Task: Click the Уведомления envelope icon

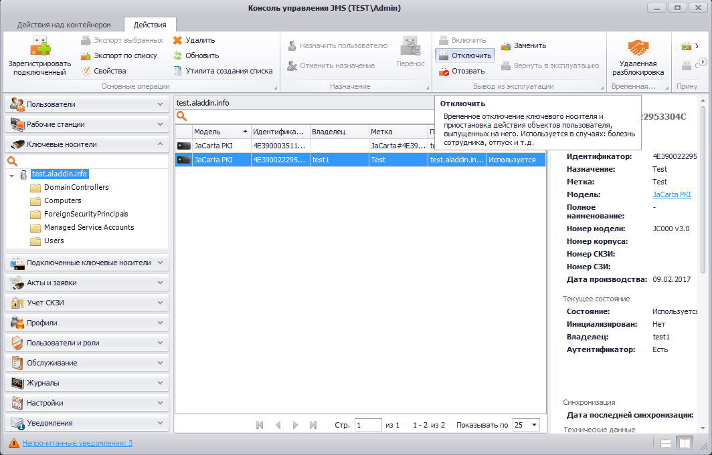Action: pos(17,423)
